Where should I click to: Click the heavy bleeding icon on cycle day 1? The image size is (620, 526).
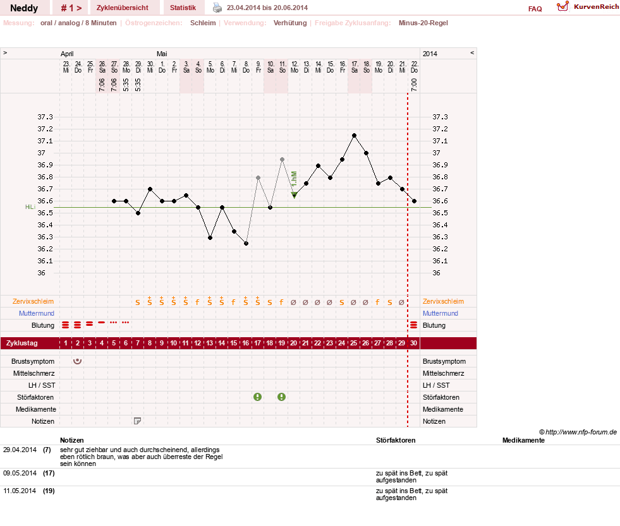click(x=66, y=325)
